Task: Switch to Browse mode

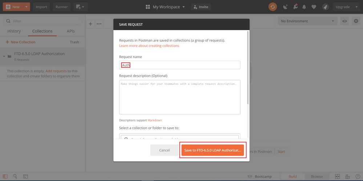Action: (317, 176)
